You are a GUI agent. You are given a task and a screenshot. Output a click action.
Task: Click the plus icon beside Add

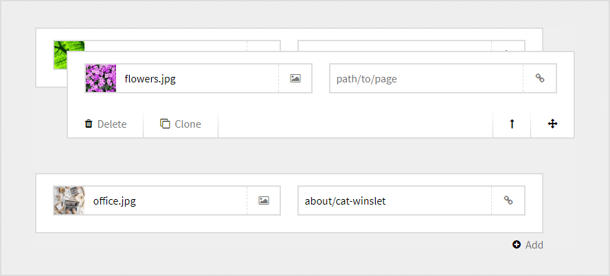517,244
